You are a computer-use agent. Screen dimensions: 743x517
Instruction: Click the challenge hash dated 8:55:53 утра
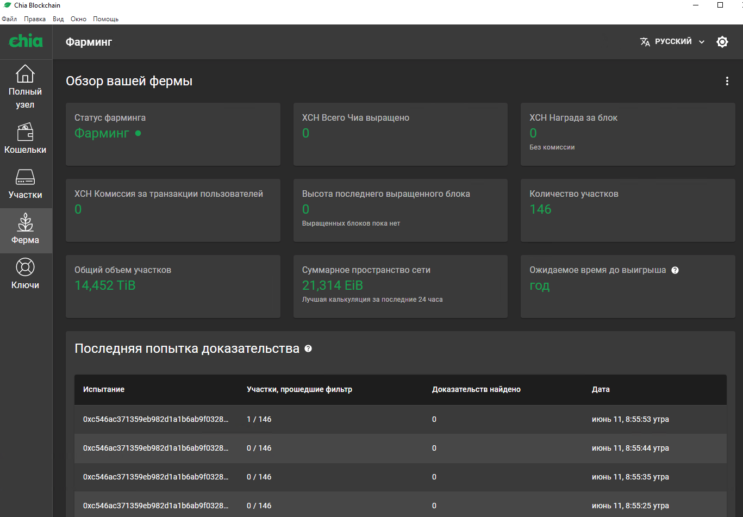pyautogui.click(x=156, y=419)
